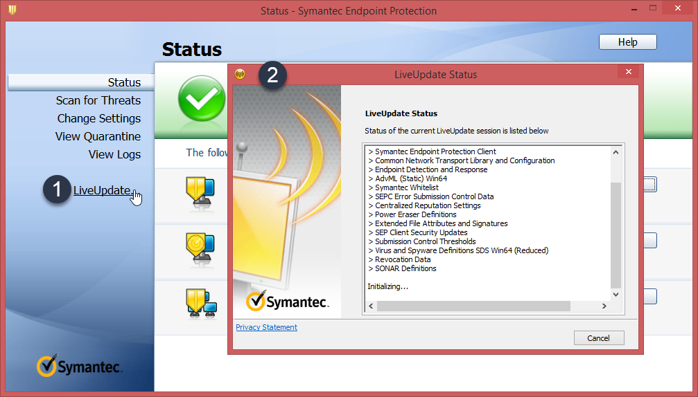The image size is (698, 397).
Task: Click the third partially hidden Options button
Action: click(650, 296)
